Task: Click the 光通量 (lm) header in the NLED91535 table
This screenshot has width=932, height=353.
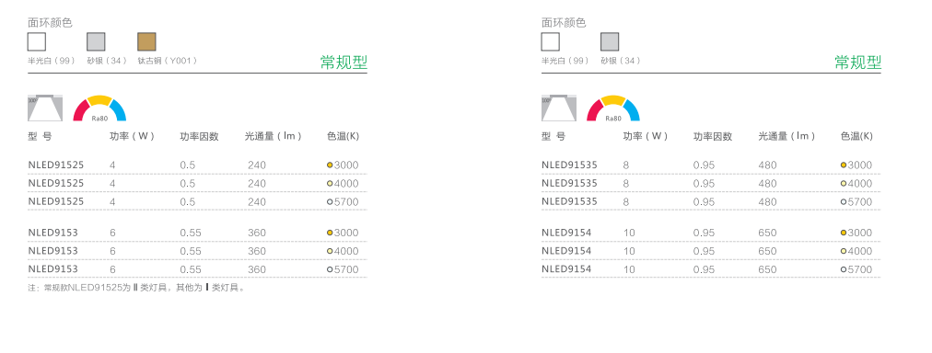Action: click(787, 136)
